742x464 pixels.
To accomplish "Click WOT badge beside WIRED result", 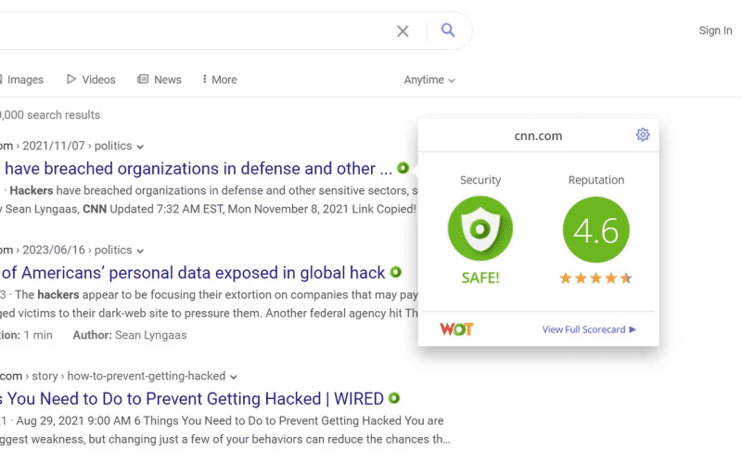I will tap(393, 398).
